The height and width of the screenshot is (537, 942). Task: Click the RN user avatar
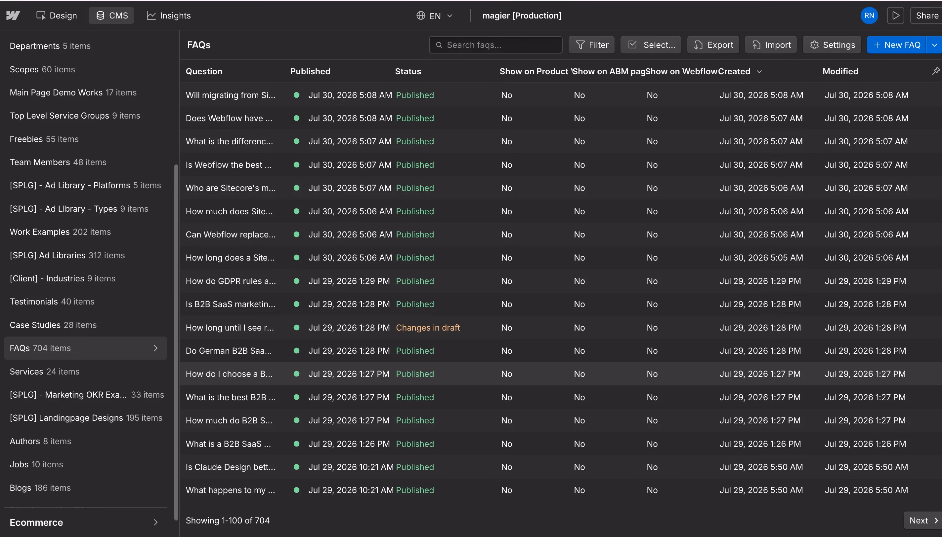869,16
